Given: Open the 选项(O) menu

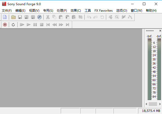Looking at the screenshot, I should click(x=122, y=11).
